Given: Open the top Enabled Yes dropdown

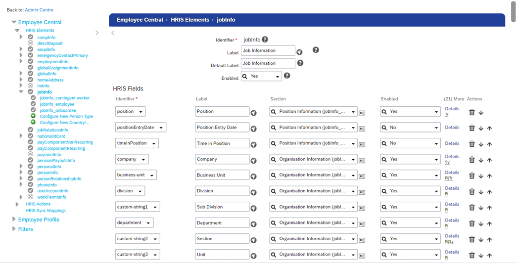Looking at the screenshot, I should 261,77.
